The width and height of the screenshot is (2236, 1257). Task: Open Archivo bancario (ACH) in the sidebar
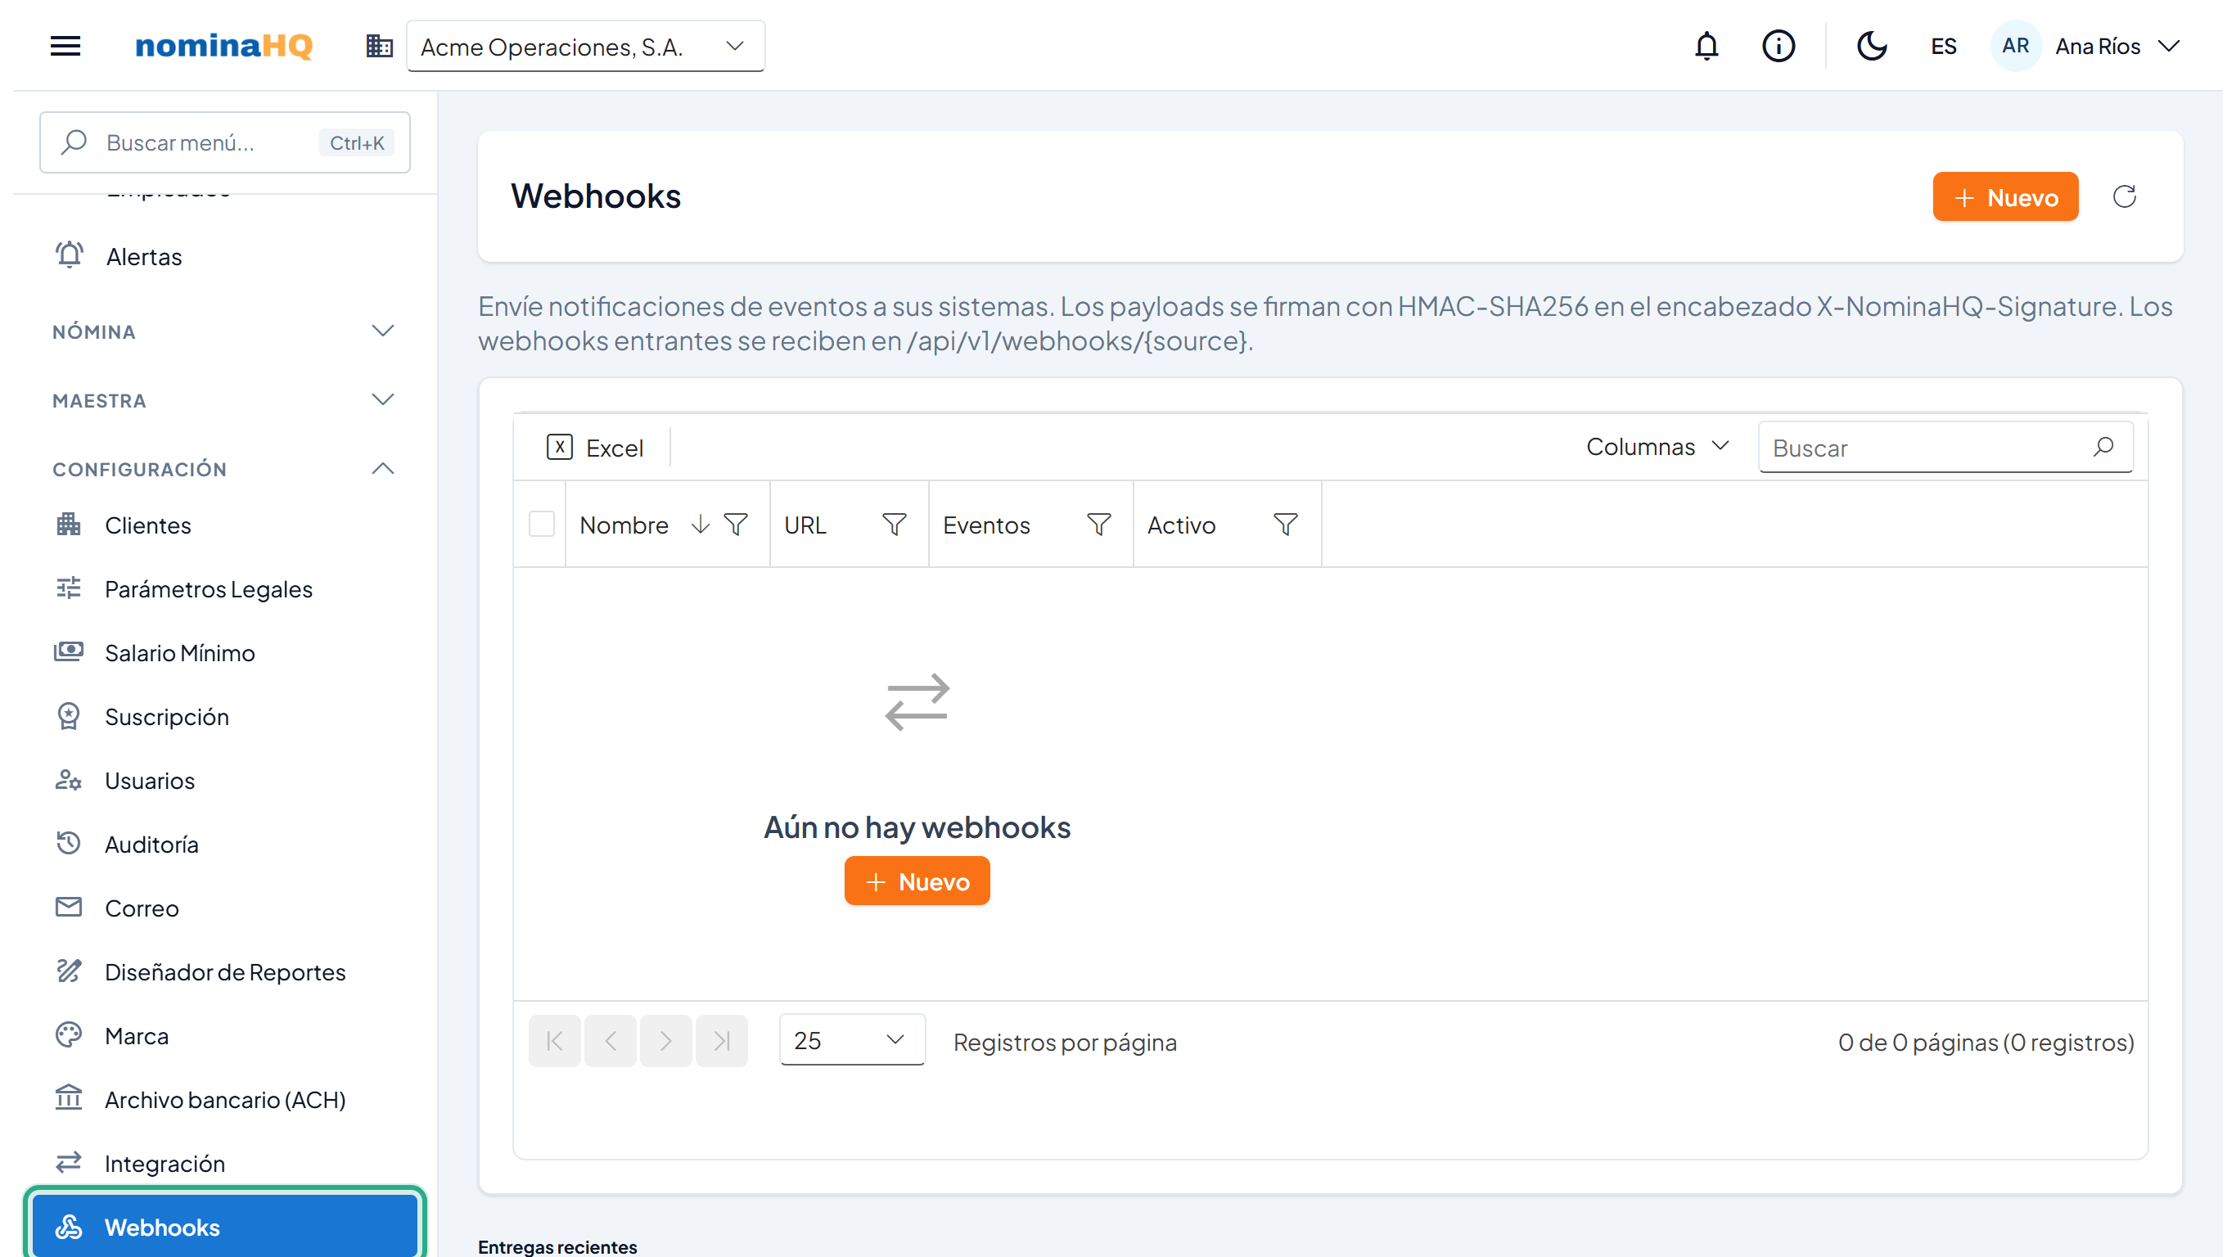[x=224, y=1099]
